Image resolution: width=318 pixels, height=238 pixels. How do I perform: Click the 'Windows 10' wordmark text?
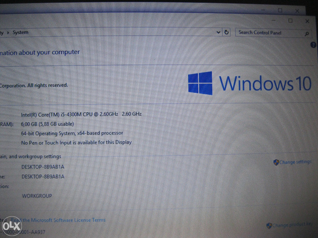click(x=265, y=83)
